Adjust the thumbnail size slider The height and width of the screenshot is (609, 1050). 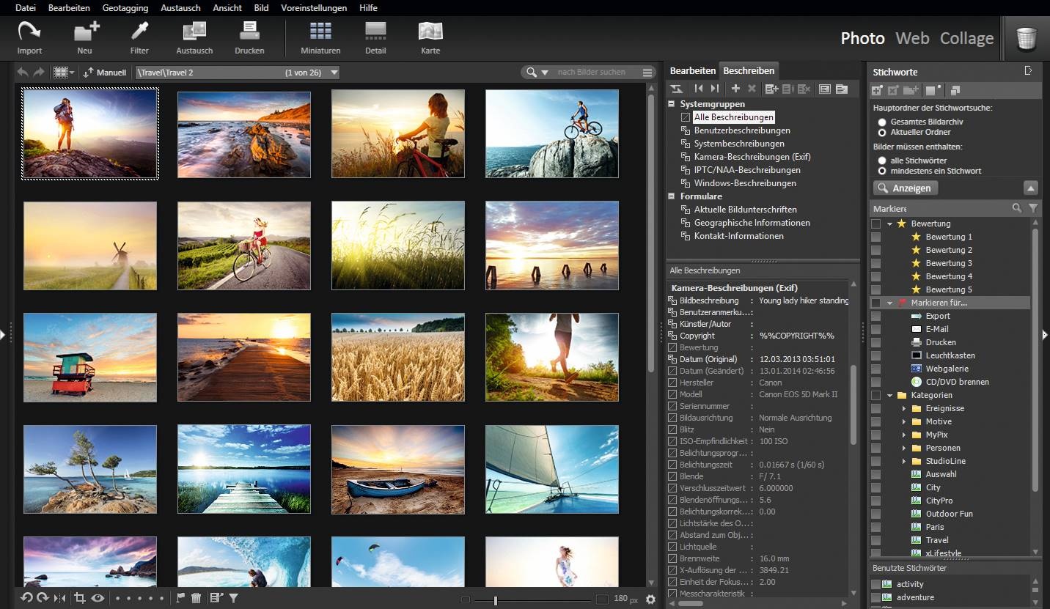pyautogui.click(x=496, y=600)
